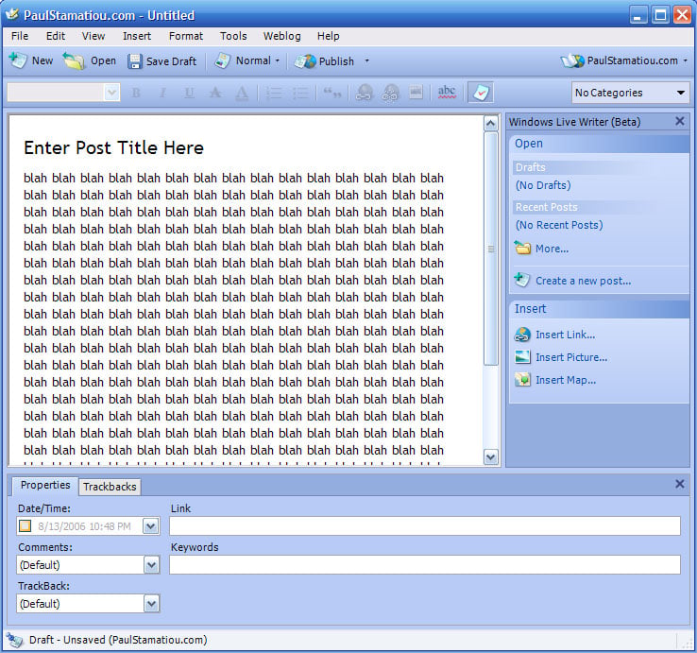Screen dimensions: 697x653
Task: Click the editor scrollbar down arrow
Action: tap(491, 456)
